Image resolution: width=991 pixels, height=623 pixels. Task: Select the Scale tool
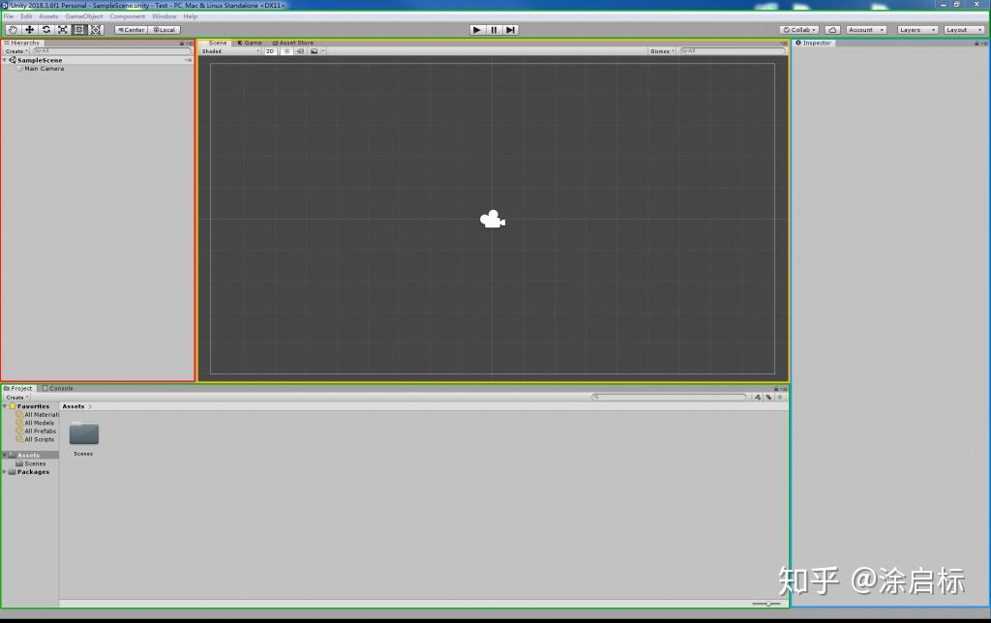(x=63, y=30)
